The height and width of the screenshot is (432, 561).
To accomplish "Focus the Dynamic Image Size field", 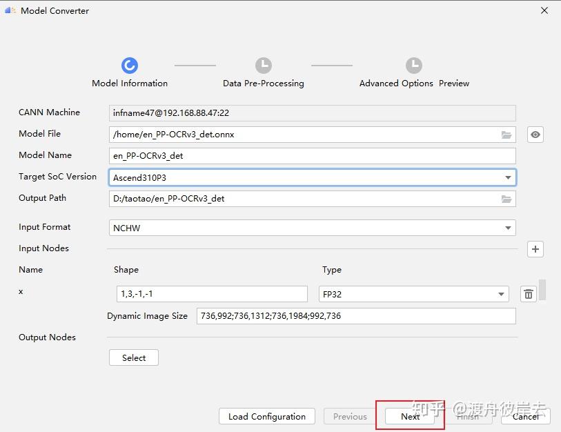I will (x=356, y=316).
